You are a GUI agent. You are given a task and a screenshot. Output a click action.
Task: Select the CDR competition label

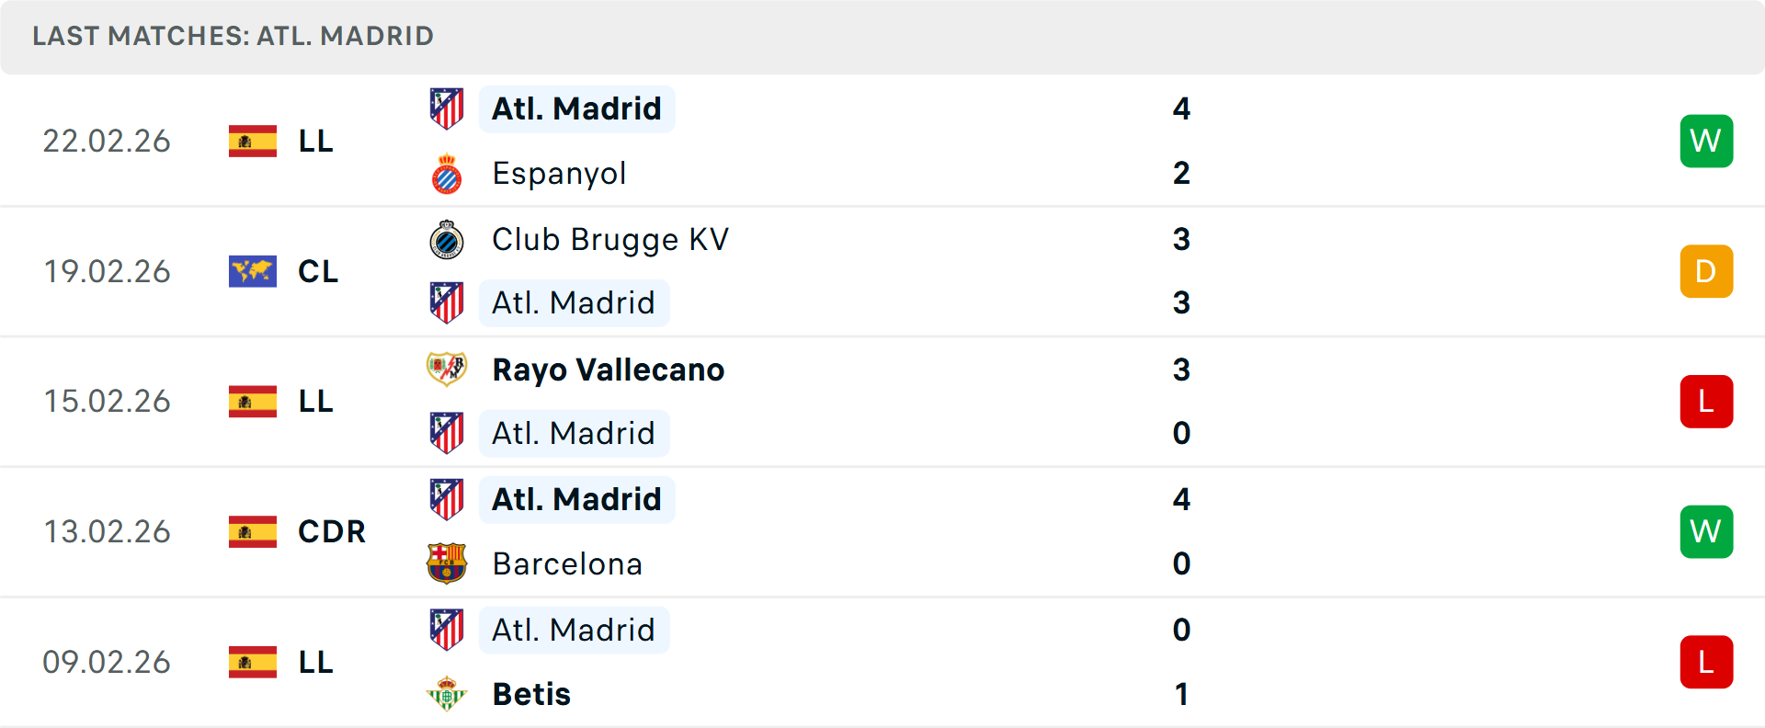tap(330, 531)
